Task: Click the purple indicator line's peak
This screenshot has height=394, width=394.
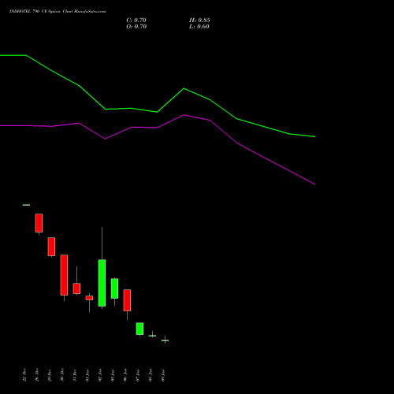Action: tap(184, 115)
